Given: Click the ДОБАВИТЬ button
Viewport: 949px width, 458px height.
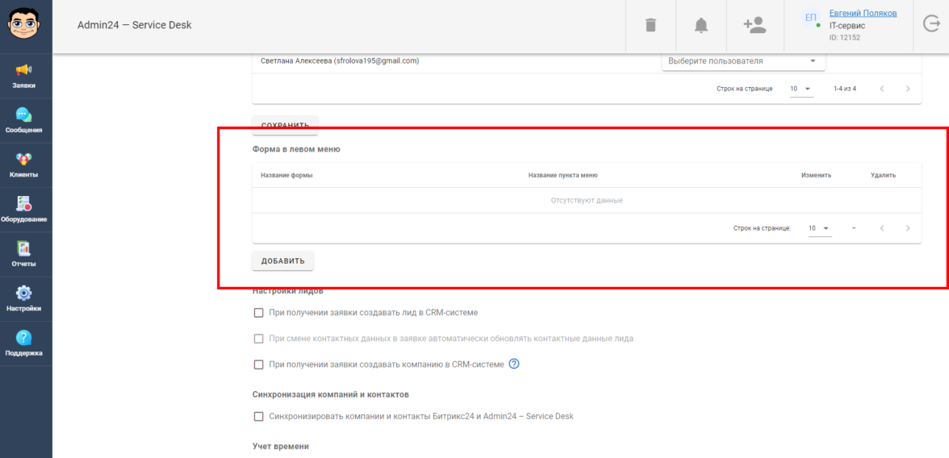Looking at the screenshot, I should click(x=282, y=261).
